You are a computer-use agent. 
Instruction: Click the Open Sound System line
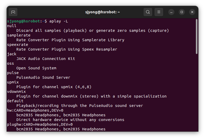coord(36,68)
